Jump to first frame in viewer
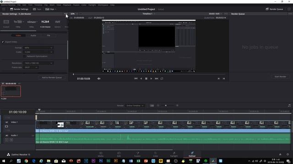The image size is (293, 164). coord(136,78)
